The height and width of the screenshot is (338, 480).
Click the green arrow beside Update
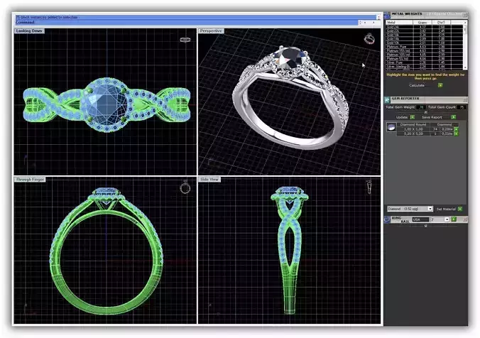coord(413,117)
